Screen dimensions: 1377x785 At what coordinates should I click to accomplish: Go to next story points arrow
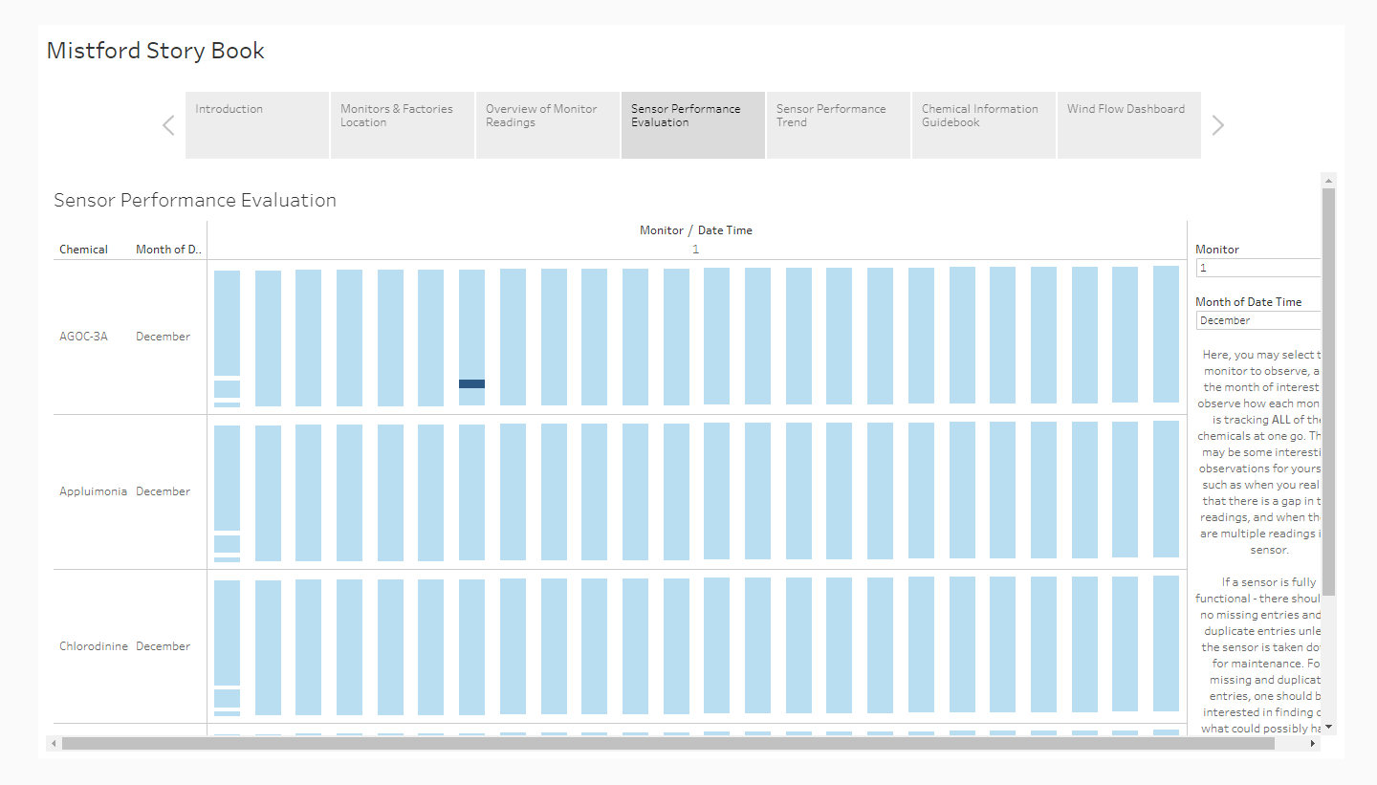pyautogui.click(x=1217, y=125)
